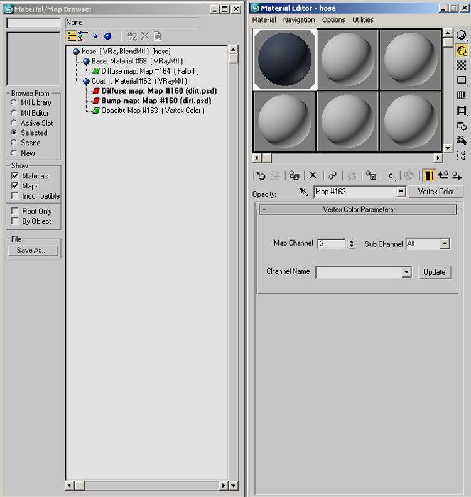Screen dimensions: 471x497
Task: Choose Scene under Browse From
Action: pos(14,143)
